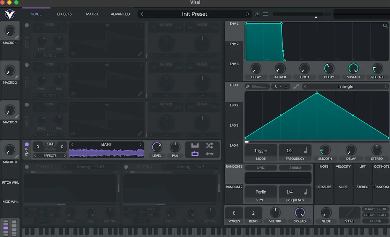Open OSC 2 wavetable editor pencil icon
Viewport: 390px width, 237px height.
pos(140,94)
